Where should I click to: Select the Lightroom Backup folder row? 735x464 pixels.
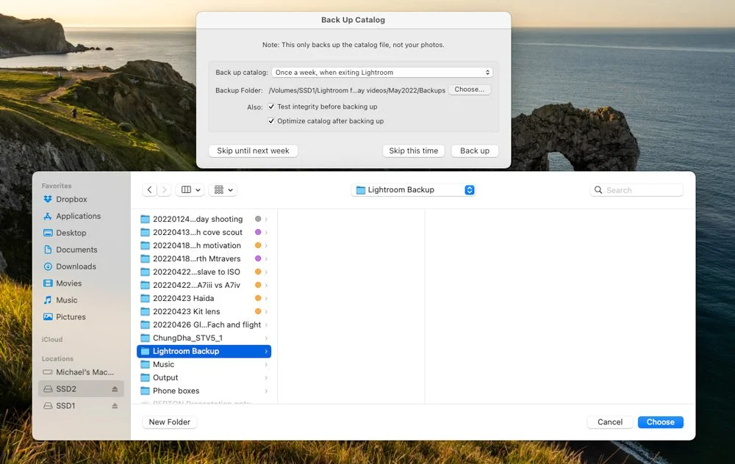coord(204,351)
